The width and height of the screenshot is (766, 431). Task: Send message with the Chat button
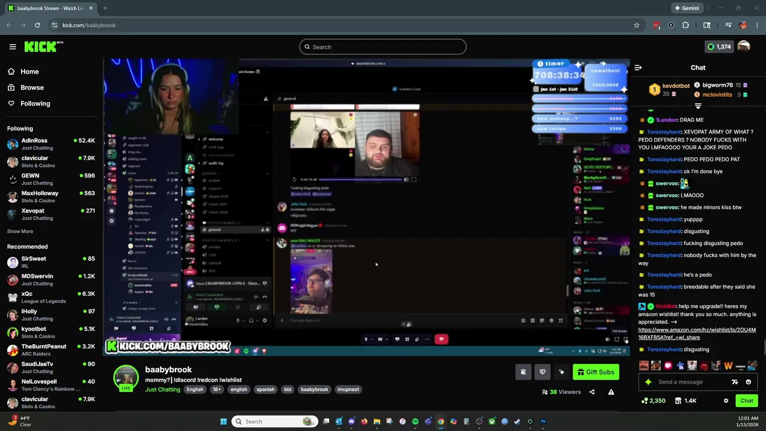pyautogui.click(x=747, y=400)
